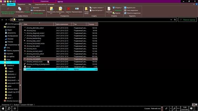Open the Quick Access Toolbar customize dropdown
198x111 pixels.
pyautogui.click(x=14, y=2)
